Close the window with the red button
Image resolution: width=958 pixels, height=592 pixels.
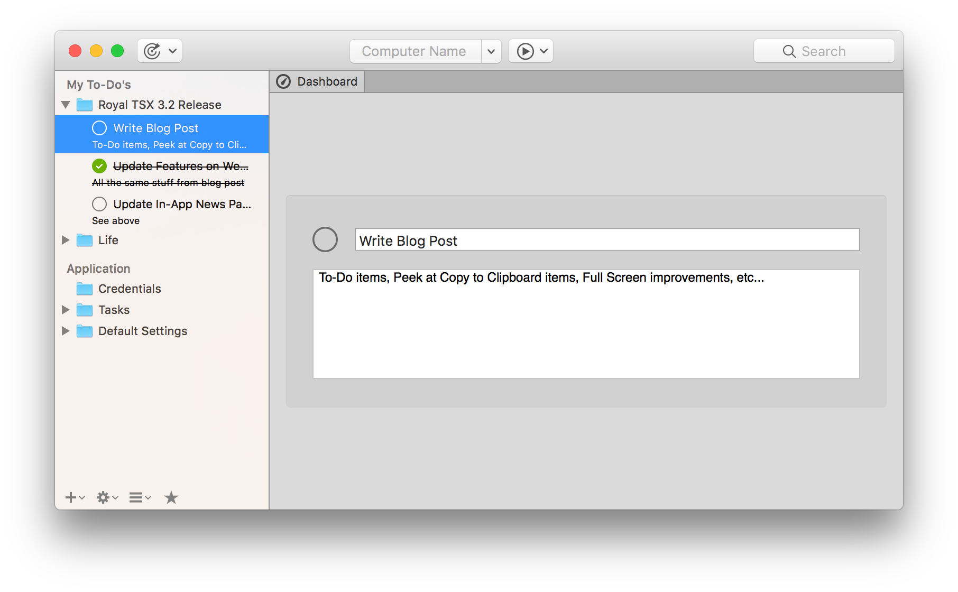(75, 51)
